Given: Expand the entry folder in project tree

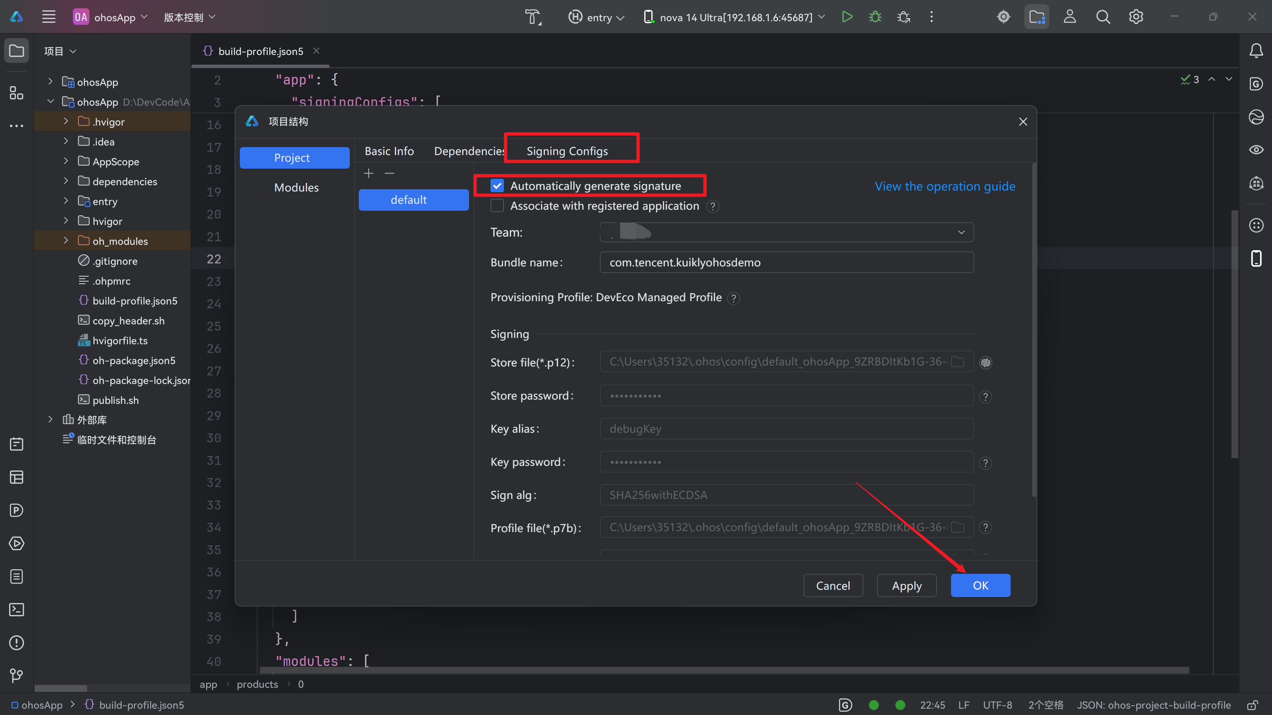Looking at the screenshot, I should coord(66,201).
